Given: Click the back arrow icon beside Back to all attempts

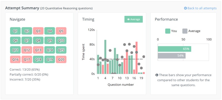Looking at the screenshot, I should tap(185, 8).
